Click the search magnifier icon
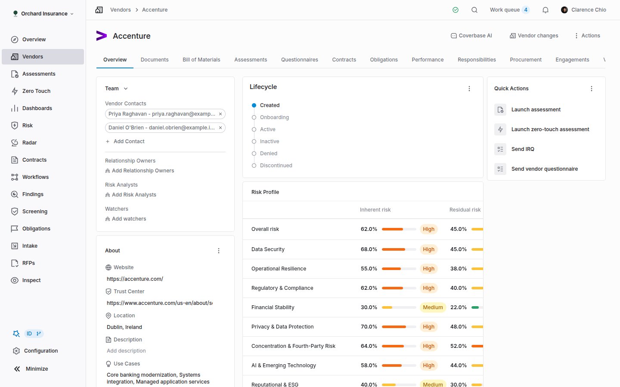620x387 pixels. coord(474,10)
